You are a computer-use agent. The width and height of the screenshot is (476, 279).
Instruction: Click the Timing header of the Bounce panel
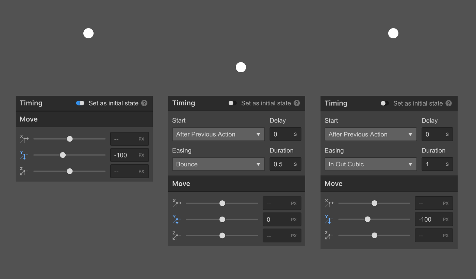click(184, 103)
